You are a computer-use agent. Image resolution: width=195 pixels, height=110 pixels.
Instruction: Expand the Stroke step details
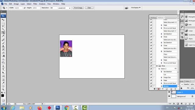click(161, 86)
